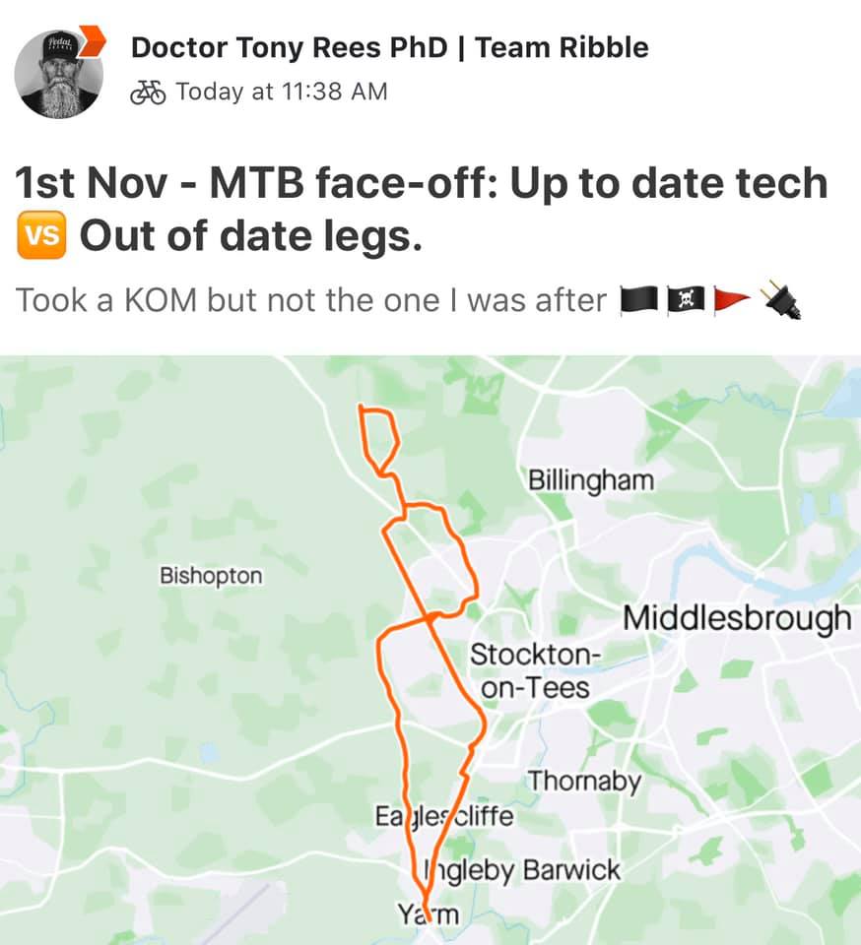Click the Ingleby Barwick map label

[521, 870]
